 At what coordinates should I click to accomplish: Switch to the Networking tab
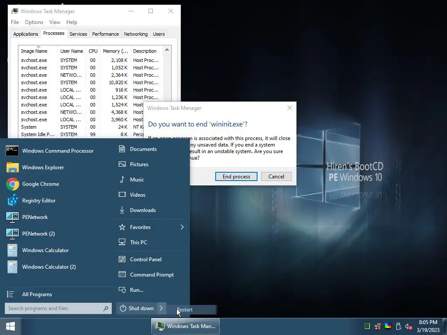coord(136,34)
